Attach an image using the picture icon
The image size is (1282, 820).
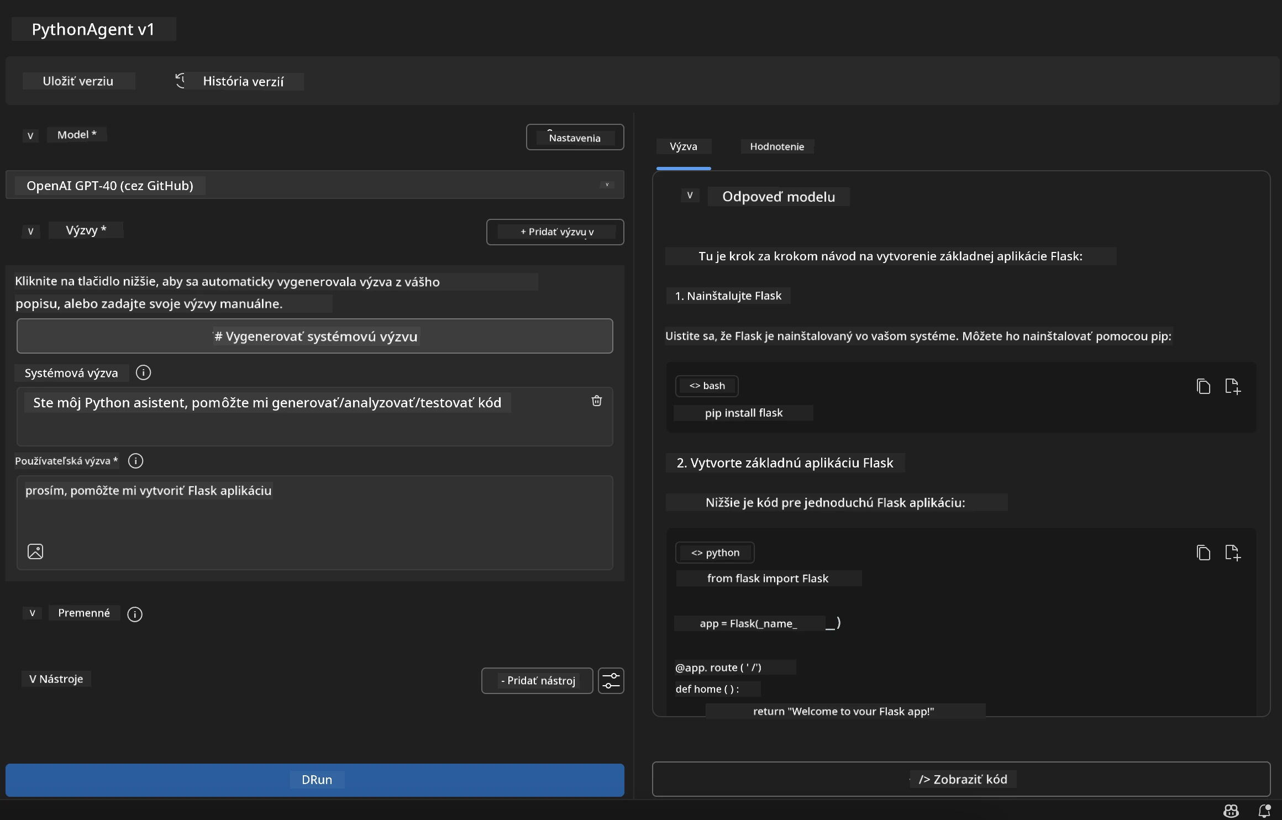[x=35, y=551]
